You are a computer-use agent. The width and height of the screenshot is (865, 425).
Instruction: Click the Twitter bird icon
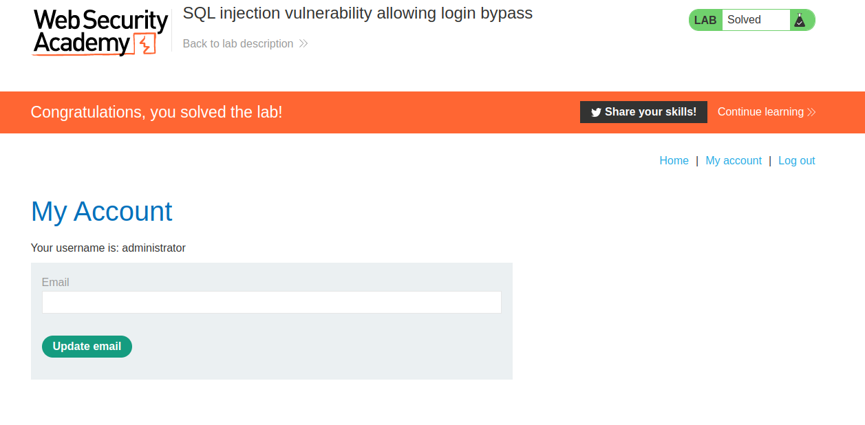[596, 112]
